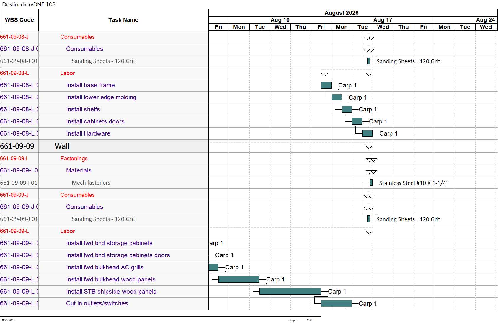Select the Install fwd bulkhead wood panels bar
Viewport: 498px width, 324px height.
239,279
